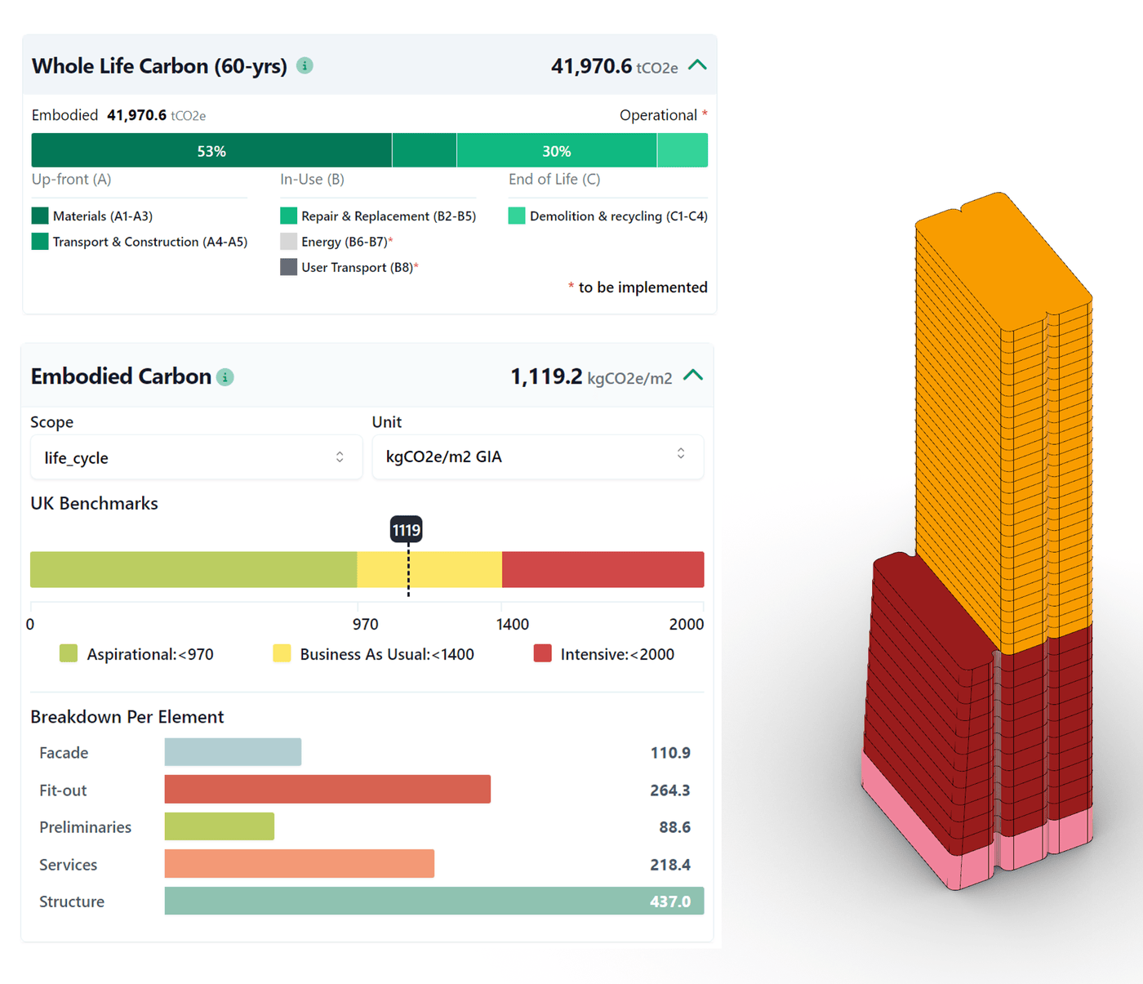Click the info icon beside Embodied Carbon

pos(225,377)
